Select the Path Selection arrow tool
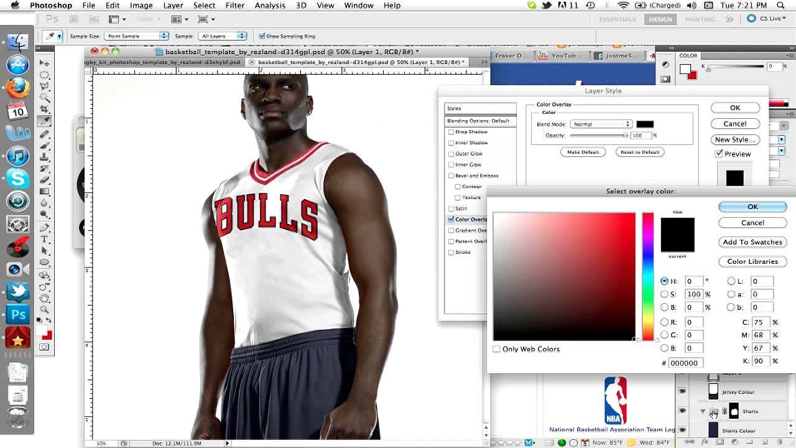Screen dimensions: 796x448 [45, 251]
